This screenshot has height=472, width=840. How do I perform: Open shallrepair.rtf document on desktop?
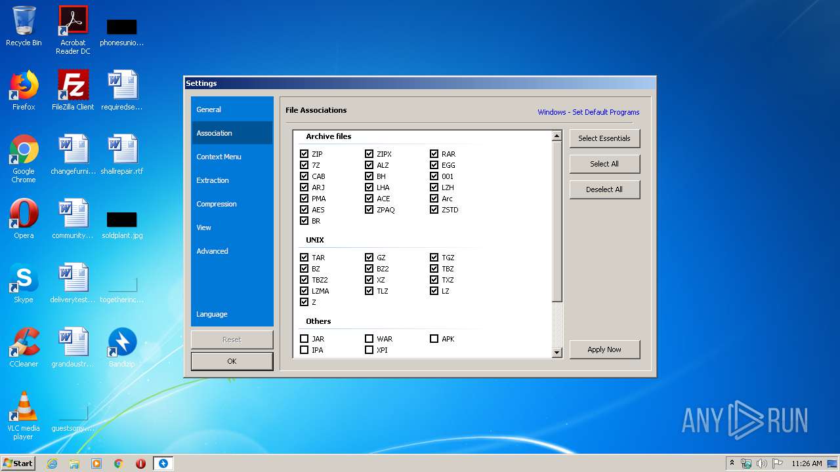coord(122,155)
